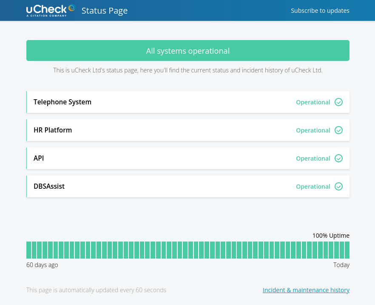The width and height of the screenshot is (375, 305).
Task: Click the uCheck logo in header
Action: click(x=51, y=10)
